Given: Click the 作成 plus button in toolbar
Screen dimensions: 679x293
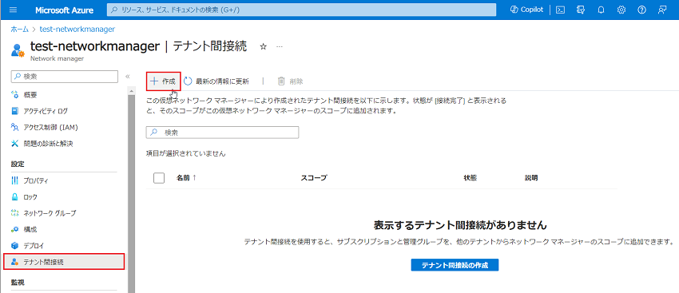Looking at the screenshot, I should point(163,81).
